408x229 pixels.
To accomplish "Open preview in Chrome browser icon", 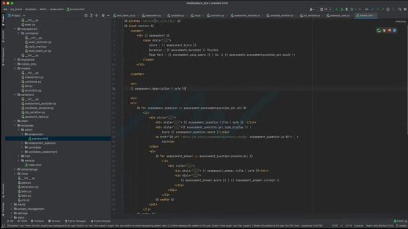I will [384, 31].
